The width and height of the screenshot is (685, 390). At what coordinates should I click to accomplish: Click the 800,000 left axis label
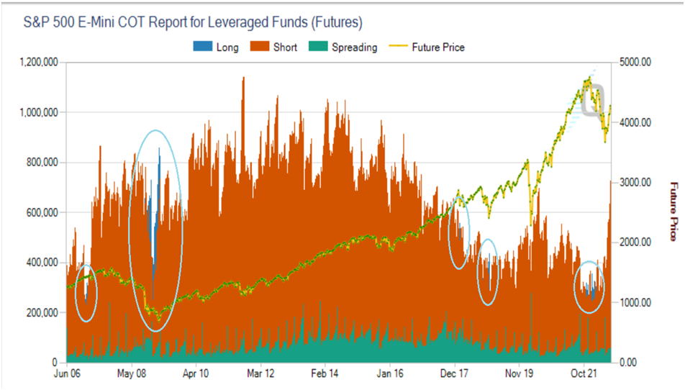[42, 163]
